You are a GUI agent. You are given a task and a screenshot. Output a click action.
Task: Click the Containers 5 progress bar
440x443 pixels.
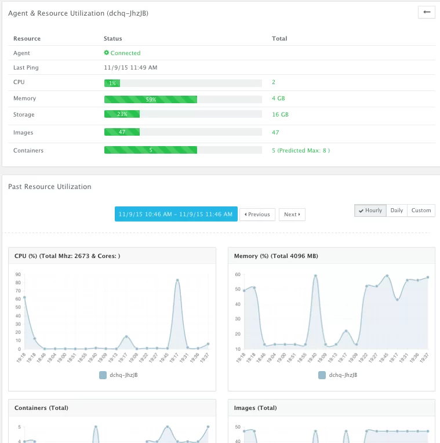pos(183,150)
